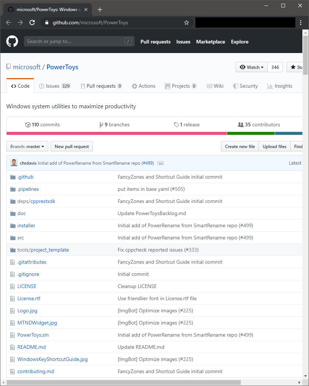
Task: Click the Search or jump to field
Action: (79, 41)
